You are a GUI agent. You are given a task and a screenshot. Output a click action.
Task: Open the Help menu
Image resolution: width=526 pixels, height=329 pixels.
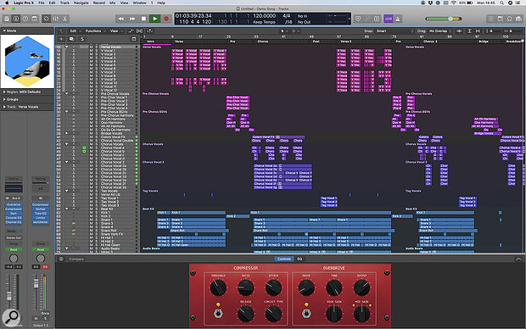click(161, 3)
